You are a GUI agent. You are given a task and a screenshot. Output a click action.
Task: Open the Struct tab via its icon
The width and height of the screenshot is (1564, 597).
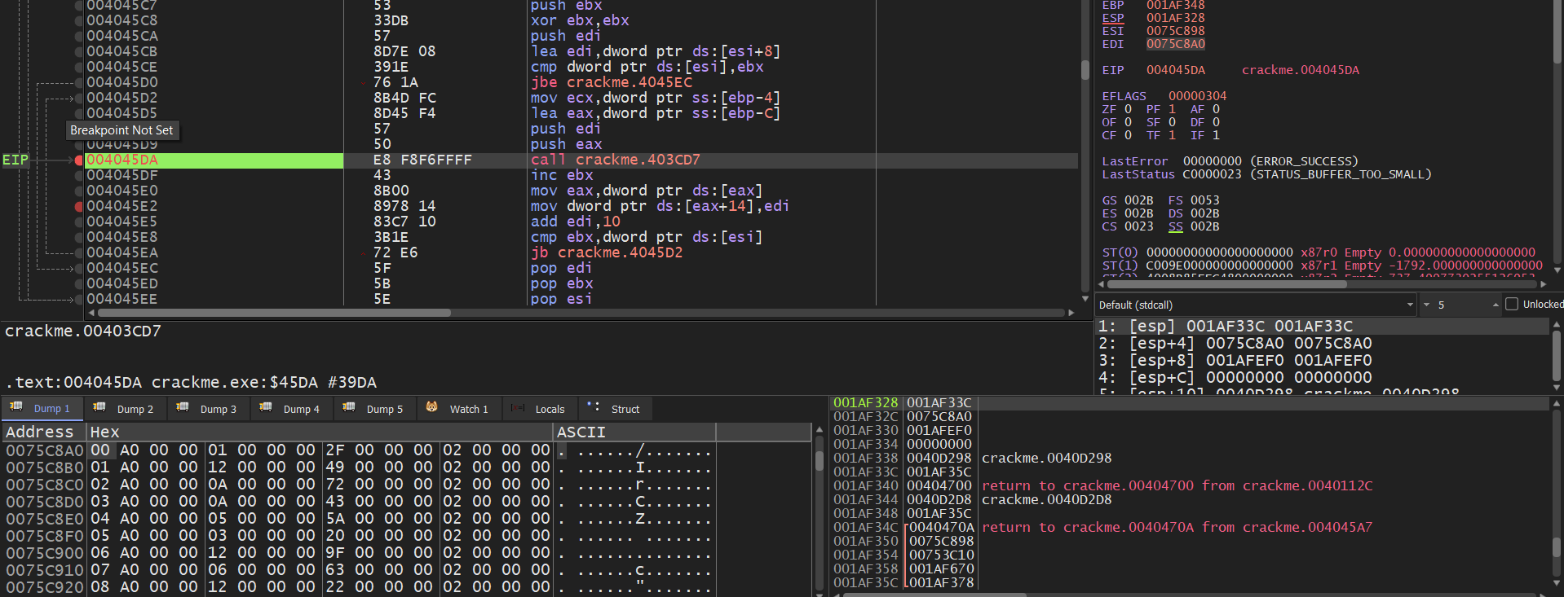tap(594, 407)
